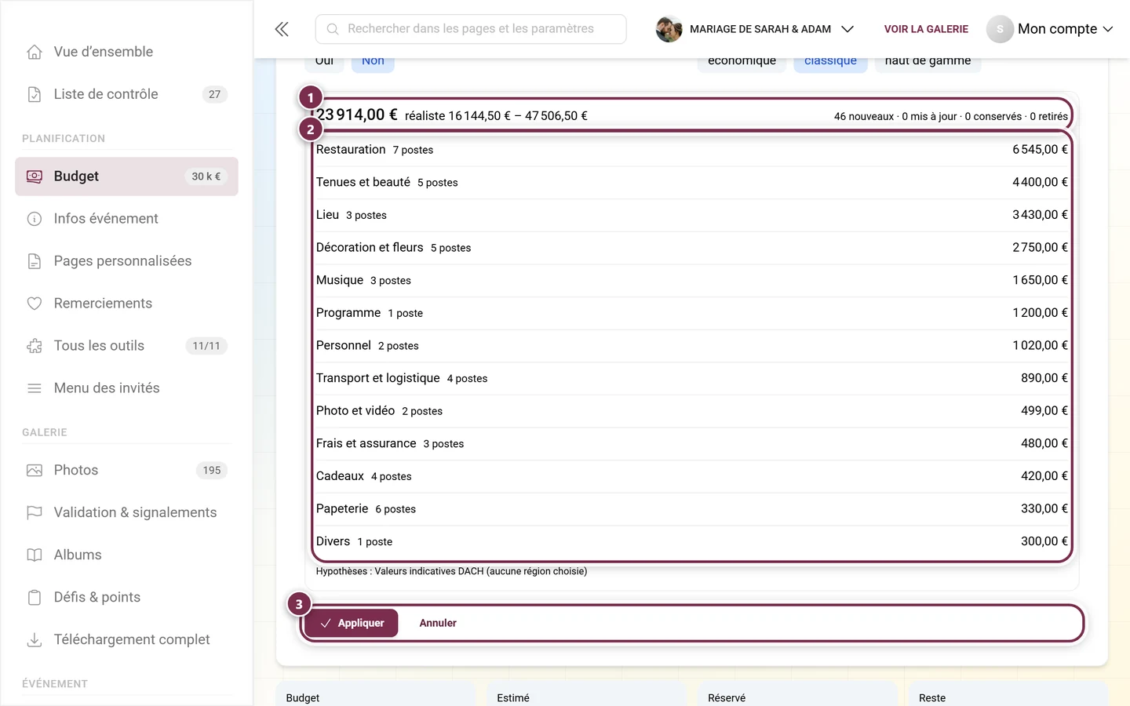Viewport: 1130px width, 706px height.
Task: Click the Albums book icon
Action: pyautogui.click(x=35, y=555)
